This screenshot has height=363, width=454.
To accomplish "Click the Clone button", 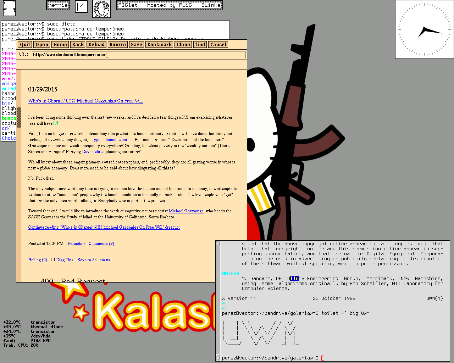I will tap(183, 45).
